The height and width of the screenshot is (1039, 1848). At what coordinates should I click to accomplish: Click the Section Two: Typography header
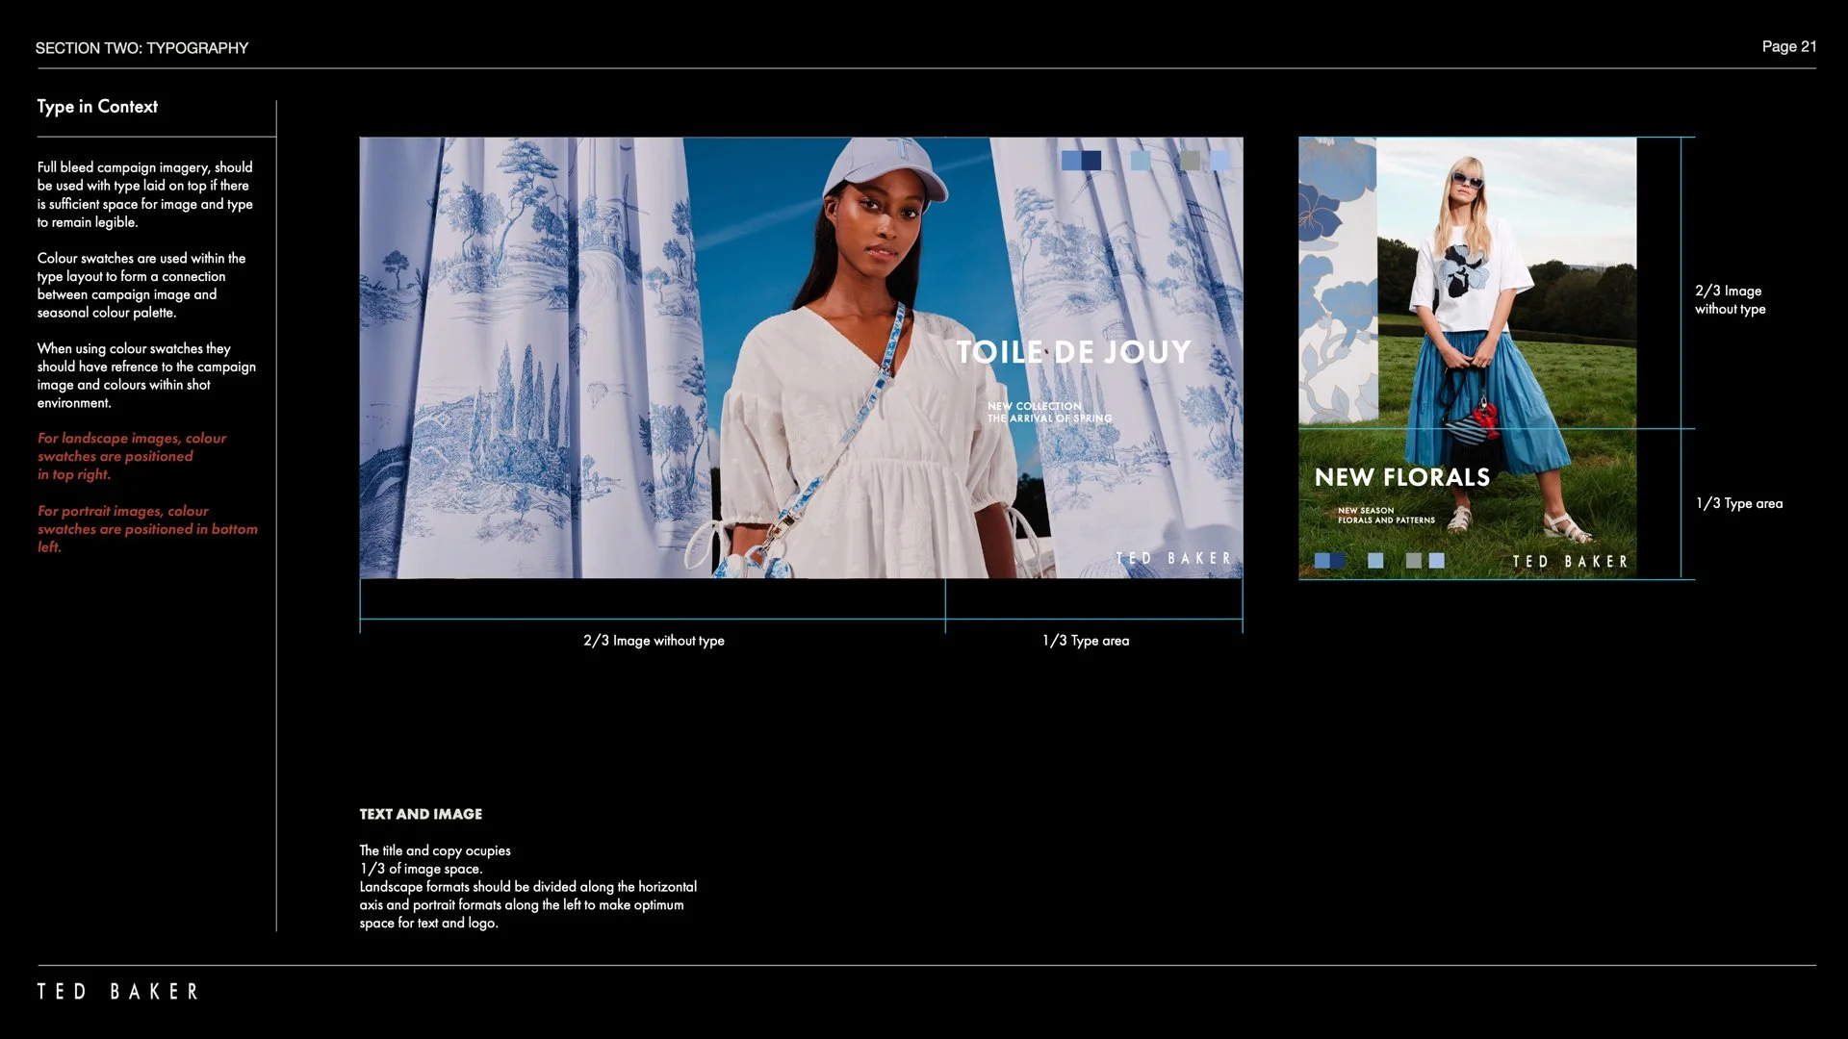pyautogui.click(x=141, y=48)
